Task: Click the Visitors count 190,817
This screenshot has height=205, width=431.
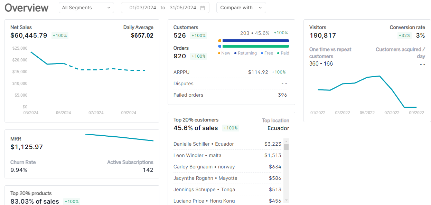Action: (x=322, y=35)
